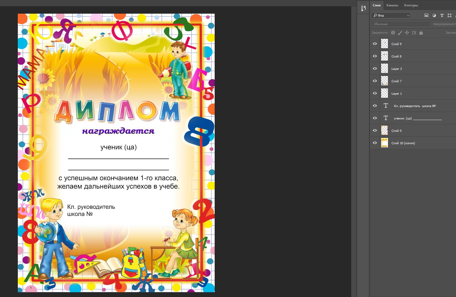456x297 pixels.
Task: Select layer name 'Кл. руководитель школа №'
Action: click(x=415, y=106)
